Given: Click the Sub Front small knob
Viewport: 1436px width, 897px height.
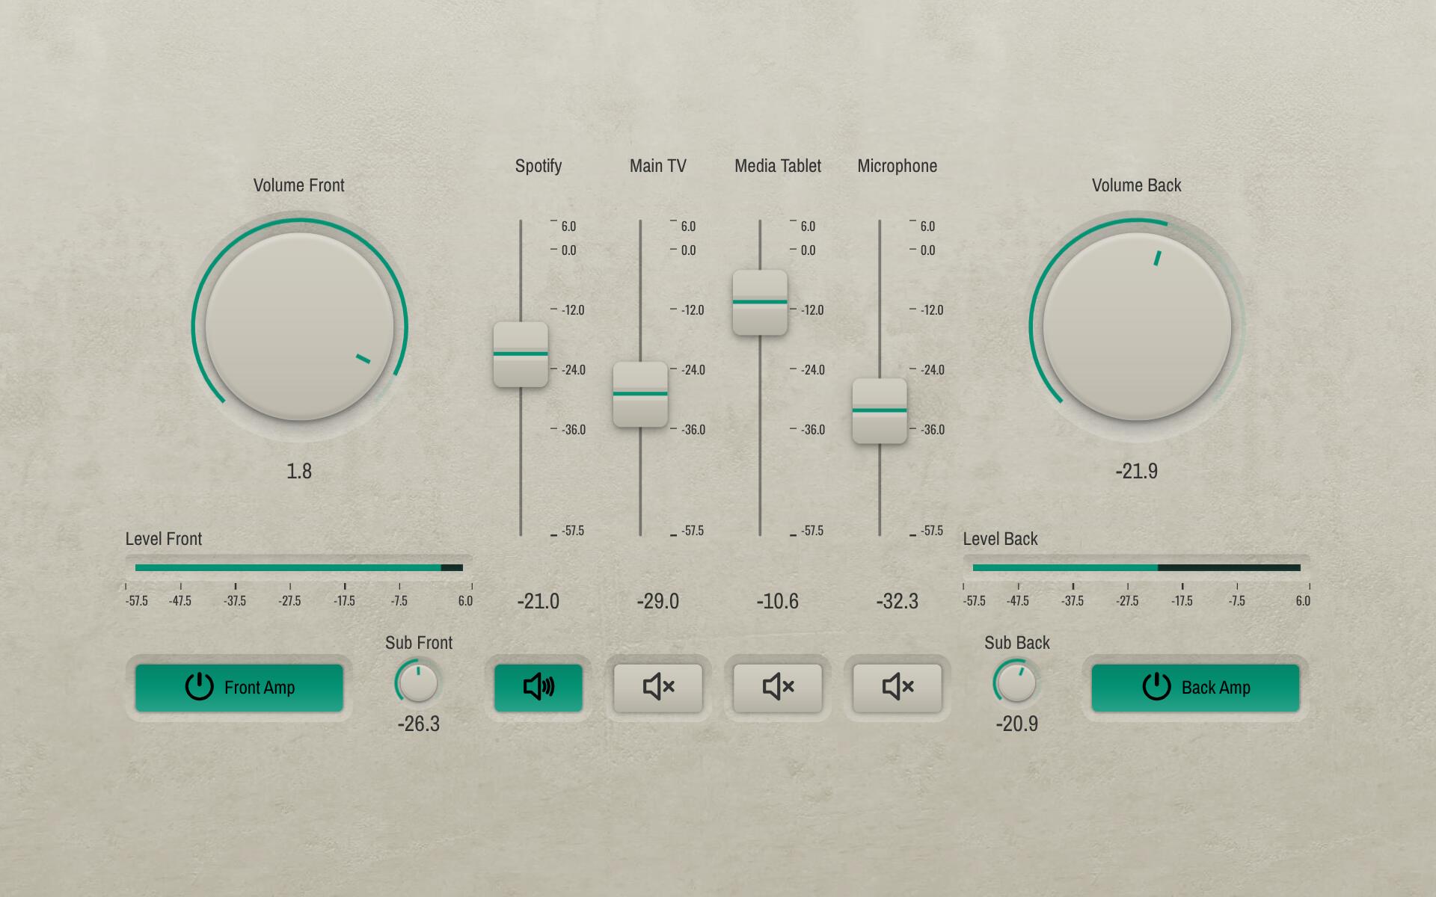Looking at the screenshot, I should pyautogui.click(x=418, y=683).
